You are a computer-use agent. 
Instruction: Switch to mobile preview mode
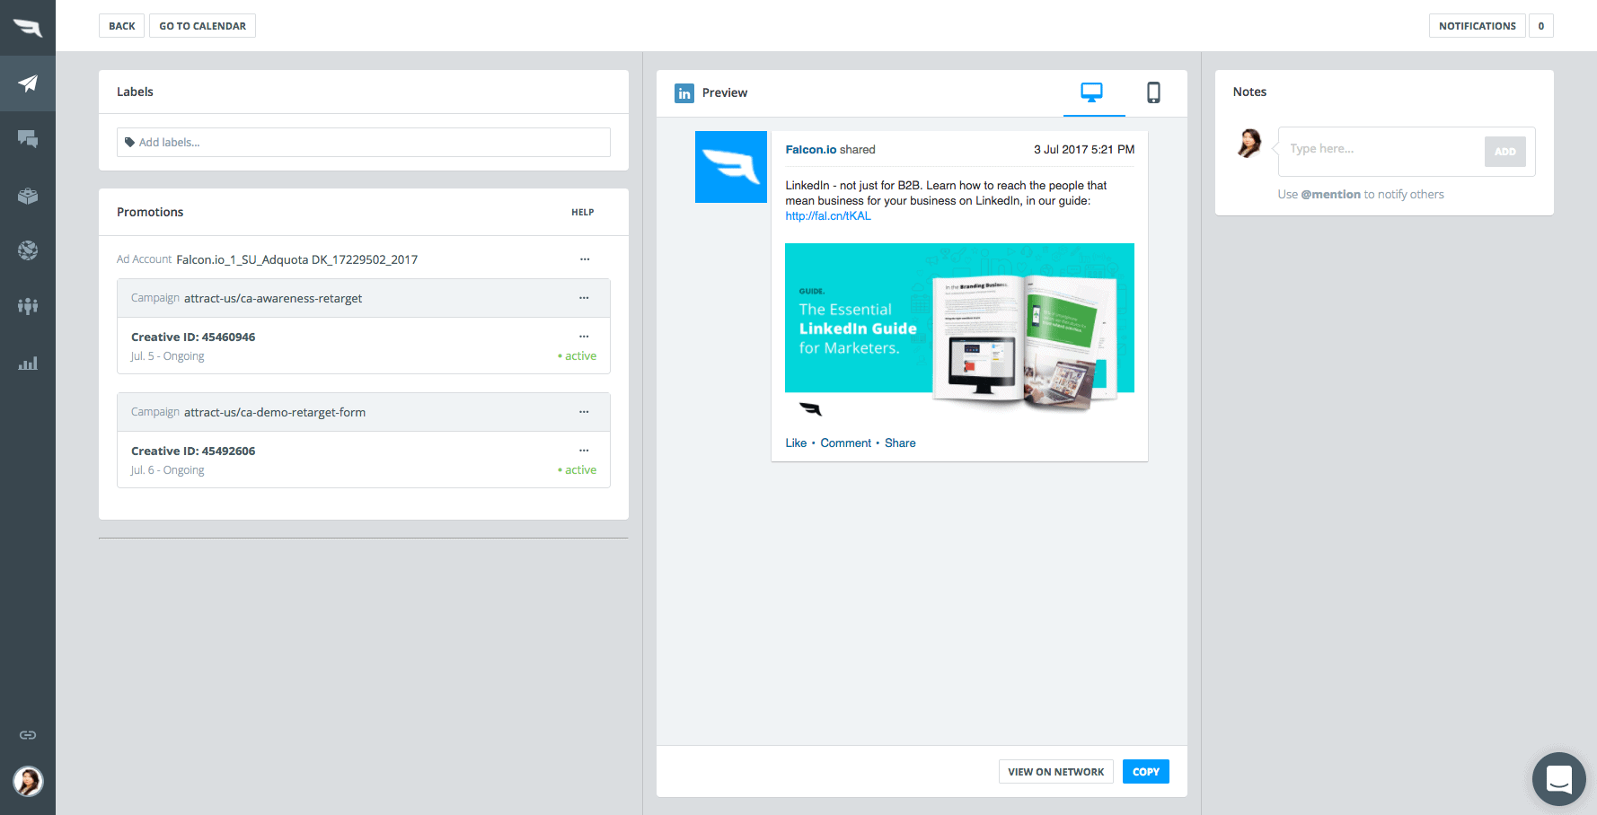point(1153,92)
